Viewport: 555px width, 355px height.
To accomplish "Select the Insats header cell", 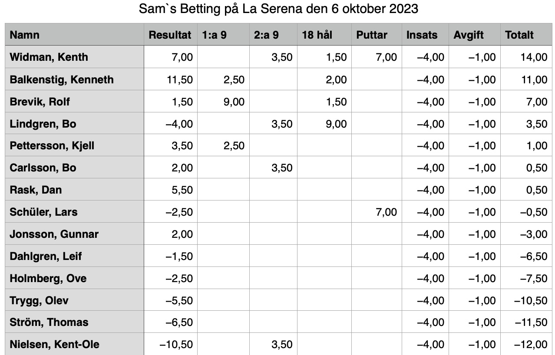I will (425, 35).
